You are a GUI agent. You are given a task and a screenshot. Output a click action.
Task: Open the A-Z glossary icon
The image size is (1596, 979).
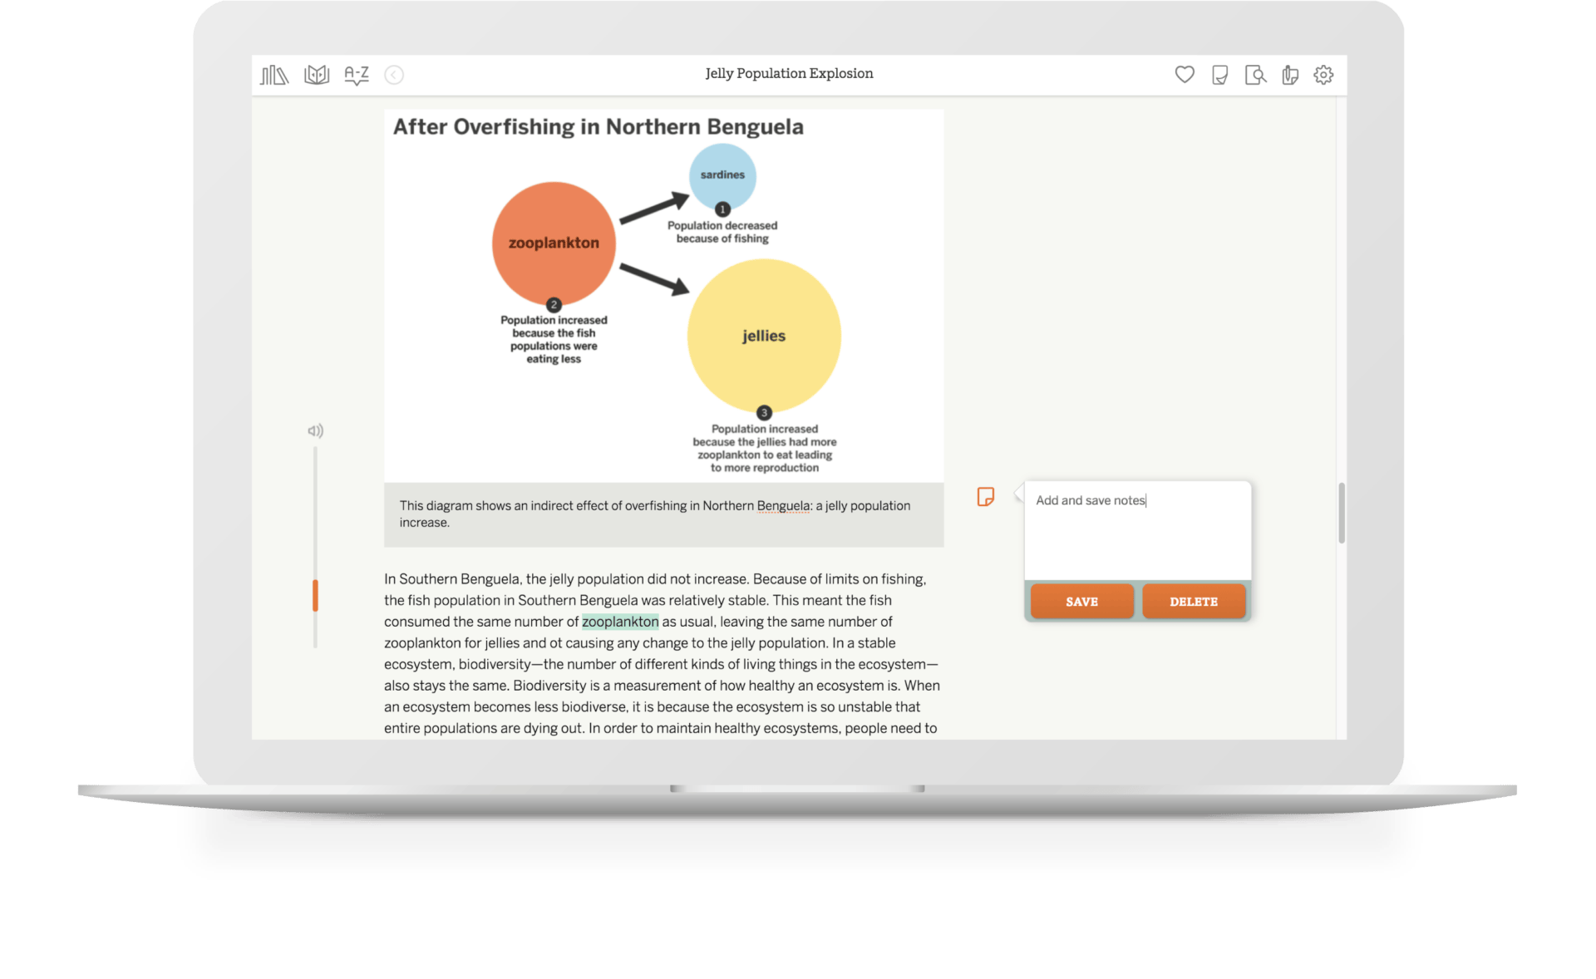[x=357, y=76]
